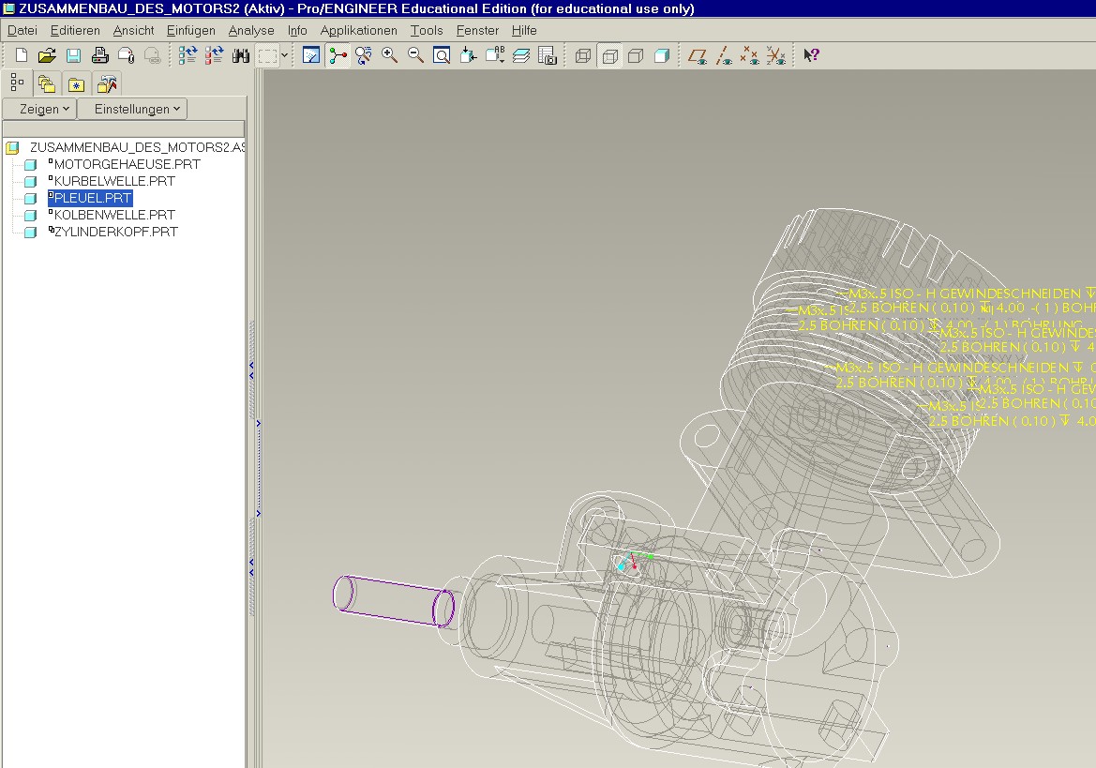Screen dimensions: 1096x768
Task: Open the selection box dropdown arrow
Action: tap(285, 55)
